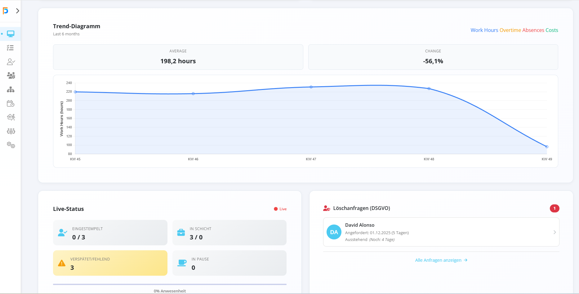Viewport: 579px width, 294px height.
Task: Click the employee management users icon
Action: pyautogui.click(x=11, y=75)
